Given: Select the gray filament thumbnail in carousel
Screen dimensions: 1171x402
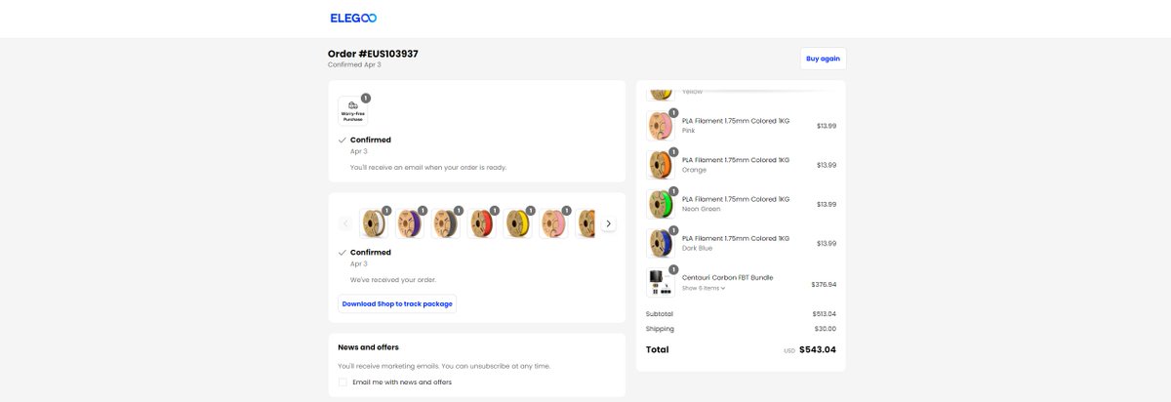Looking at the screenshot, I should [446, 223].
